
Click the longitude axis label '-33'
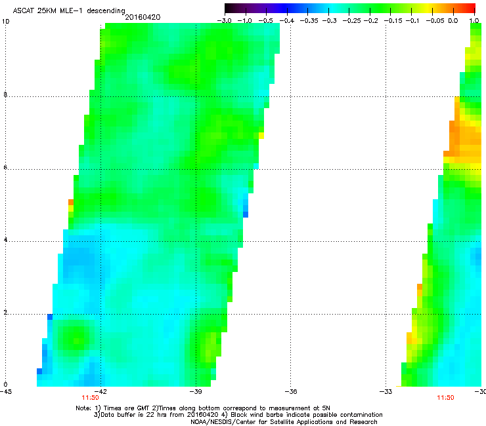click(x=386, y=392)
